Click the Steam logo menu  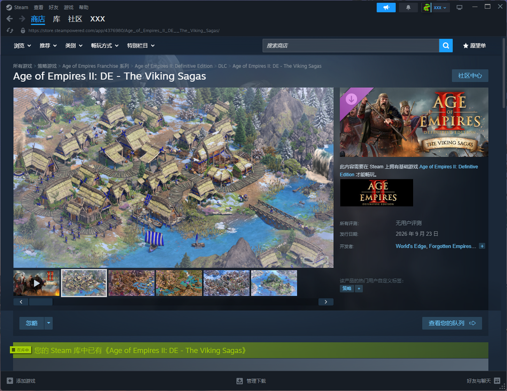9,8
